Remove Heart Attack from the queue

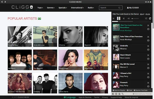(x=148, y=55)
